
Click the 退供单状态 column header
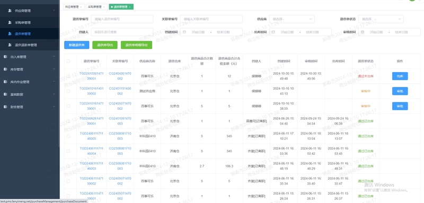[x=366, y=61]
